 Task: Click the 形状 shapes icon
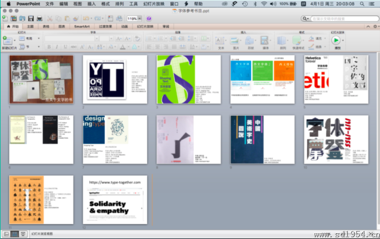tap(250, 41)
